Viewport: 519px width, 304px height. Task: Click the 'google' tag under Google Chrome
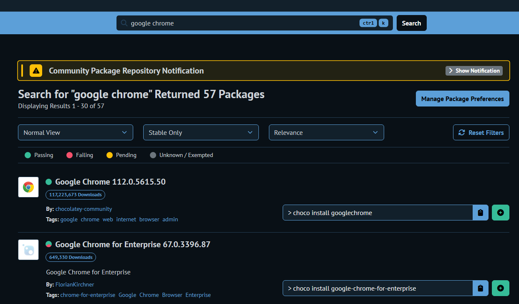[69, 219]
